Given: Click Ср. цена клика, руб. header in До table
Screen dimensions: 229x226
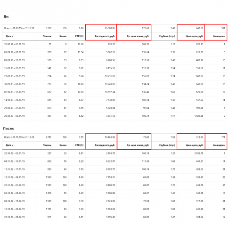Looking at the screenshot, I should point(138,36).
